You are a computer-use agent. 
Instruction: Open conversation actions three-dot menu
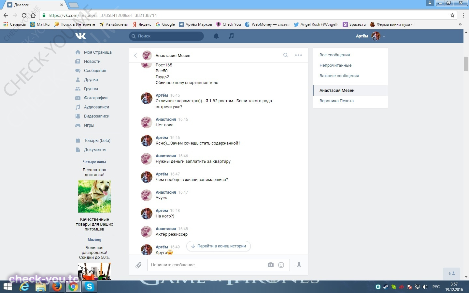(298, 55)
